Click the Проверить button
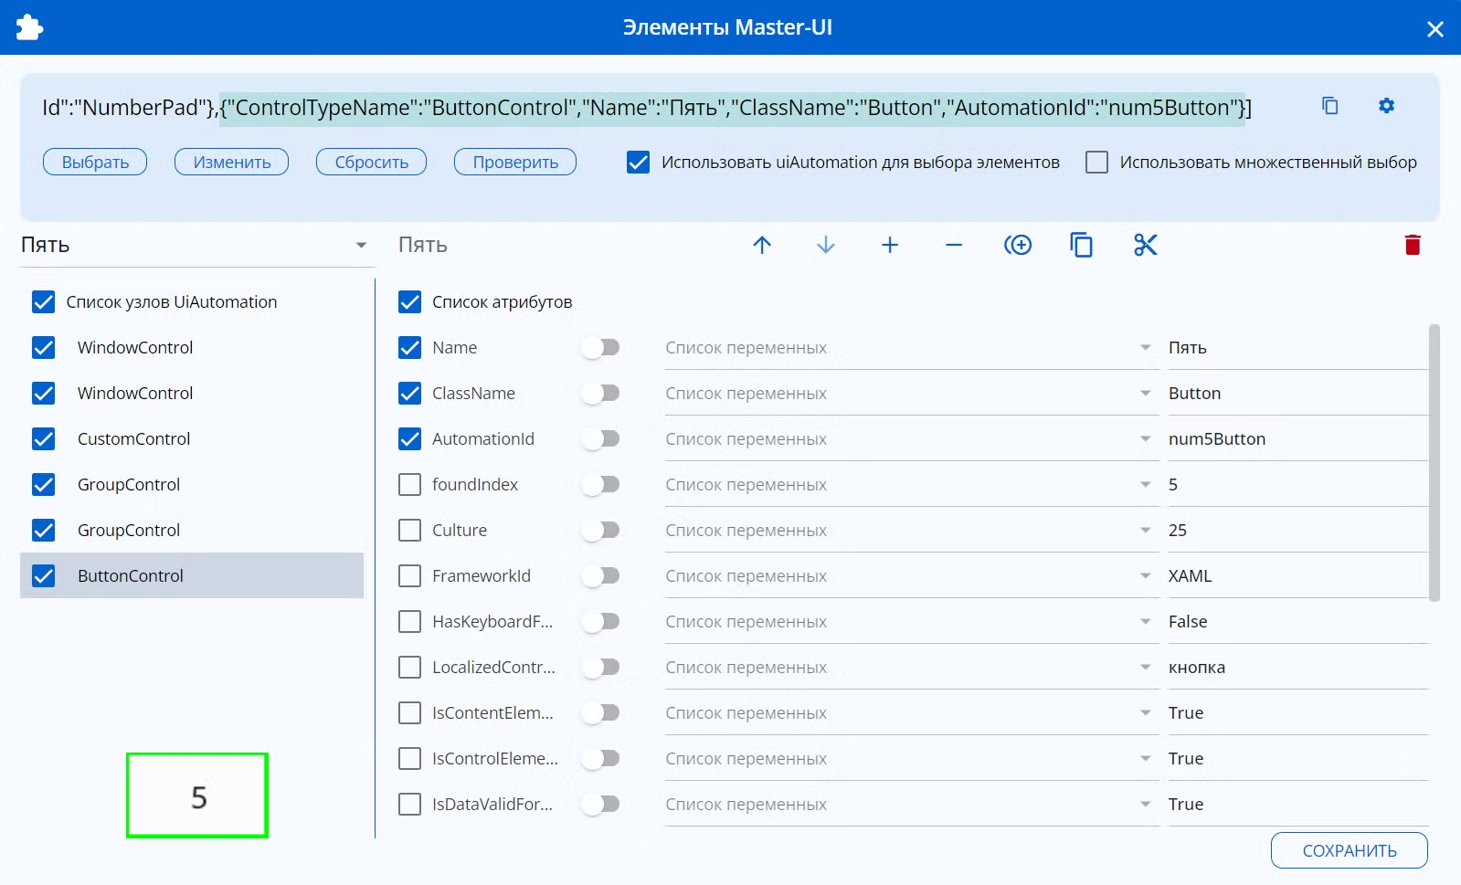1461x885 pixels. (x=515, y=162)
